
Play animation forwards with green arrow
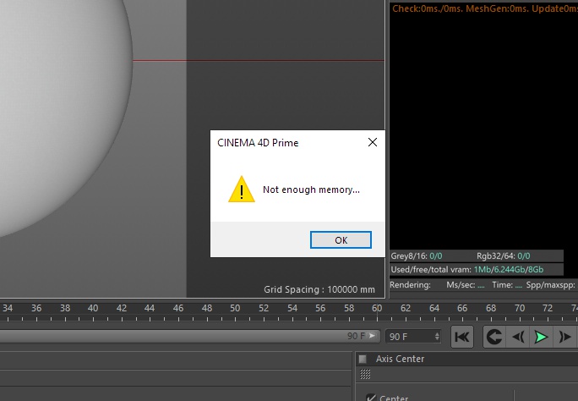(x=541, y=337)
